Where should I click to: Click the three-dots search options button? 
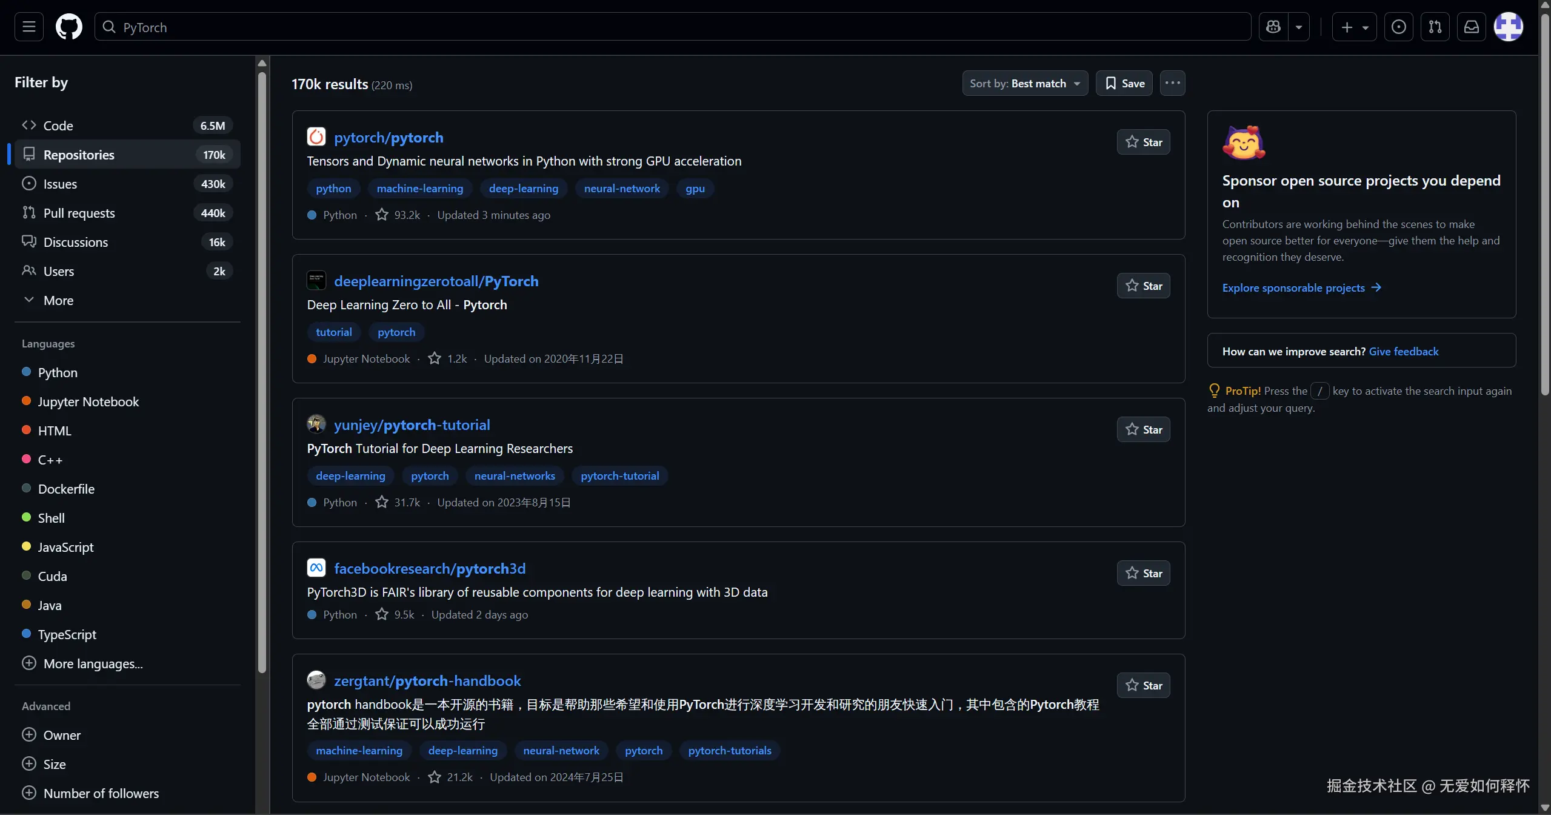pyautogui.click(x=1172, y=83)
